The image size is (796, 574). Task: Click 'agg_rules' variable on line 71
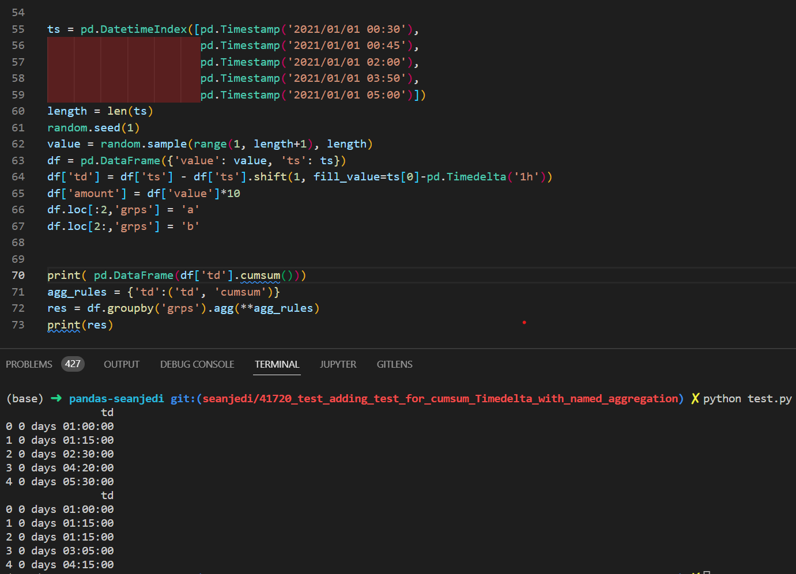coord(77,292)
